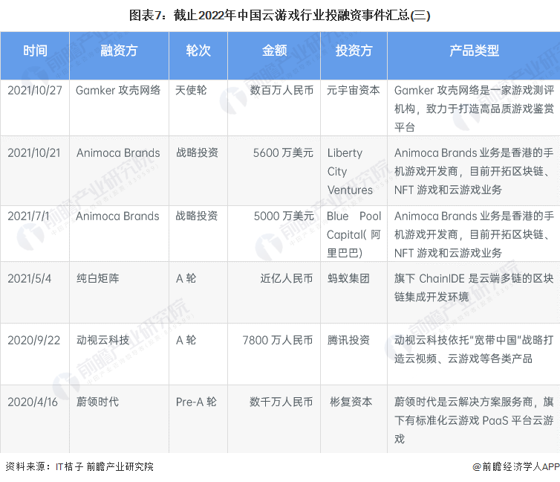Click the Gamker 攻壳网络 product description
This screenshot has height=482, width=560.
point(474,109)
